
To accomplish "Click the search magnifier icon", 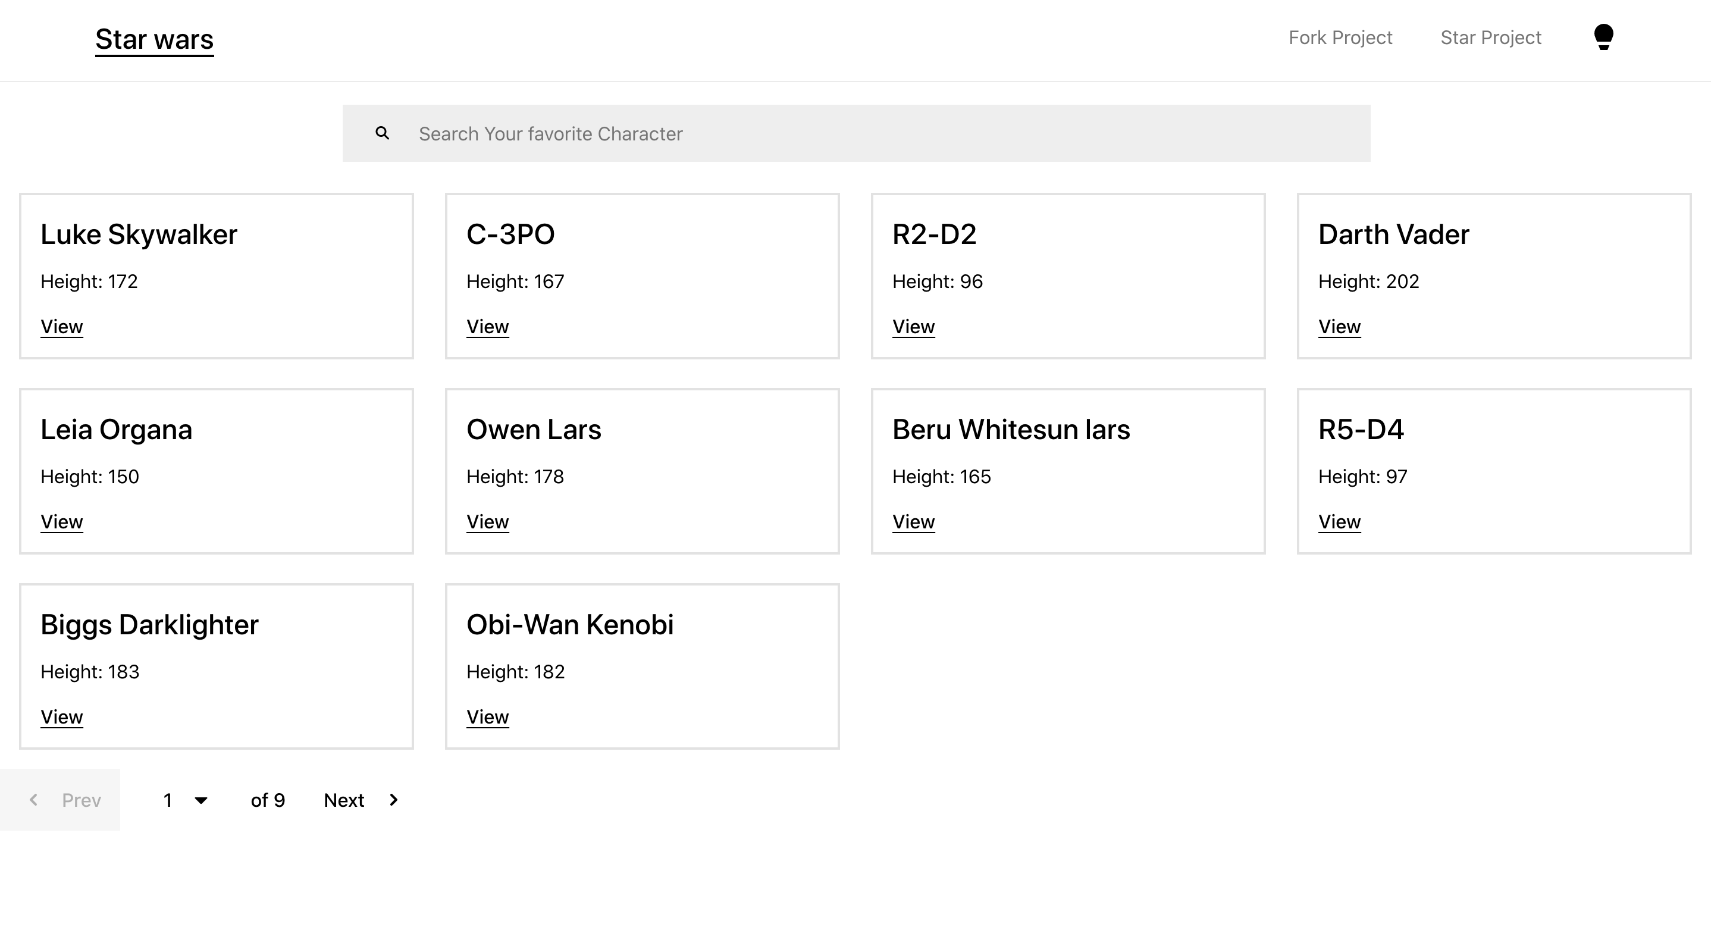I will point(382,133).
